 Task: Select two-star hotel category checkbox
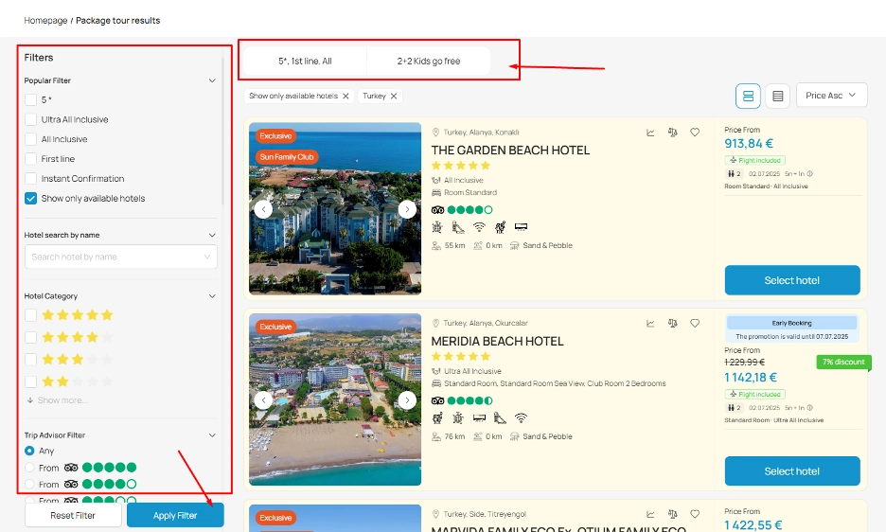point(31,381)
